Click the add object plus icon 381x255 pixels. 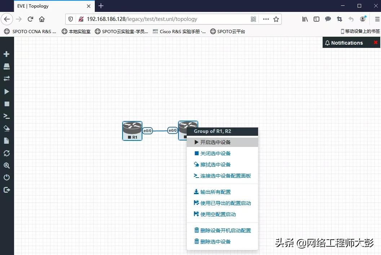click(x=6, y=54)
